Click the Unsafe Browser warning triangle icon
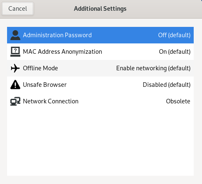The image size is (202, 184). pyautogui.click(x=15, y=84)
